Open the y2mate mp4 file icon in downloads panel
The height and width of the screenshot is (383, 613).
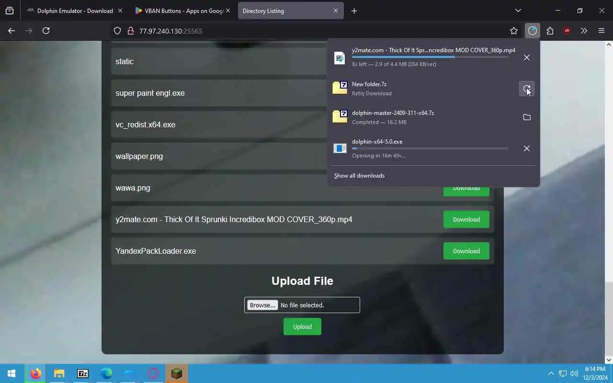(x=340, y=58)
